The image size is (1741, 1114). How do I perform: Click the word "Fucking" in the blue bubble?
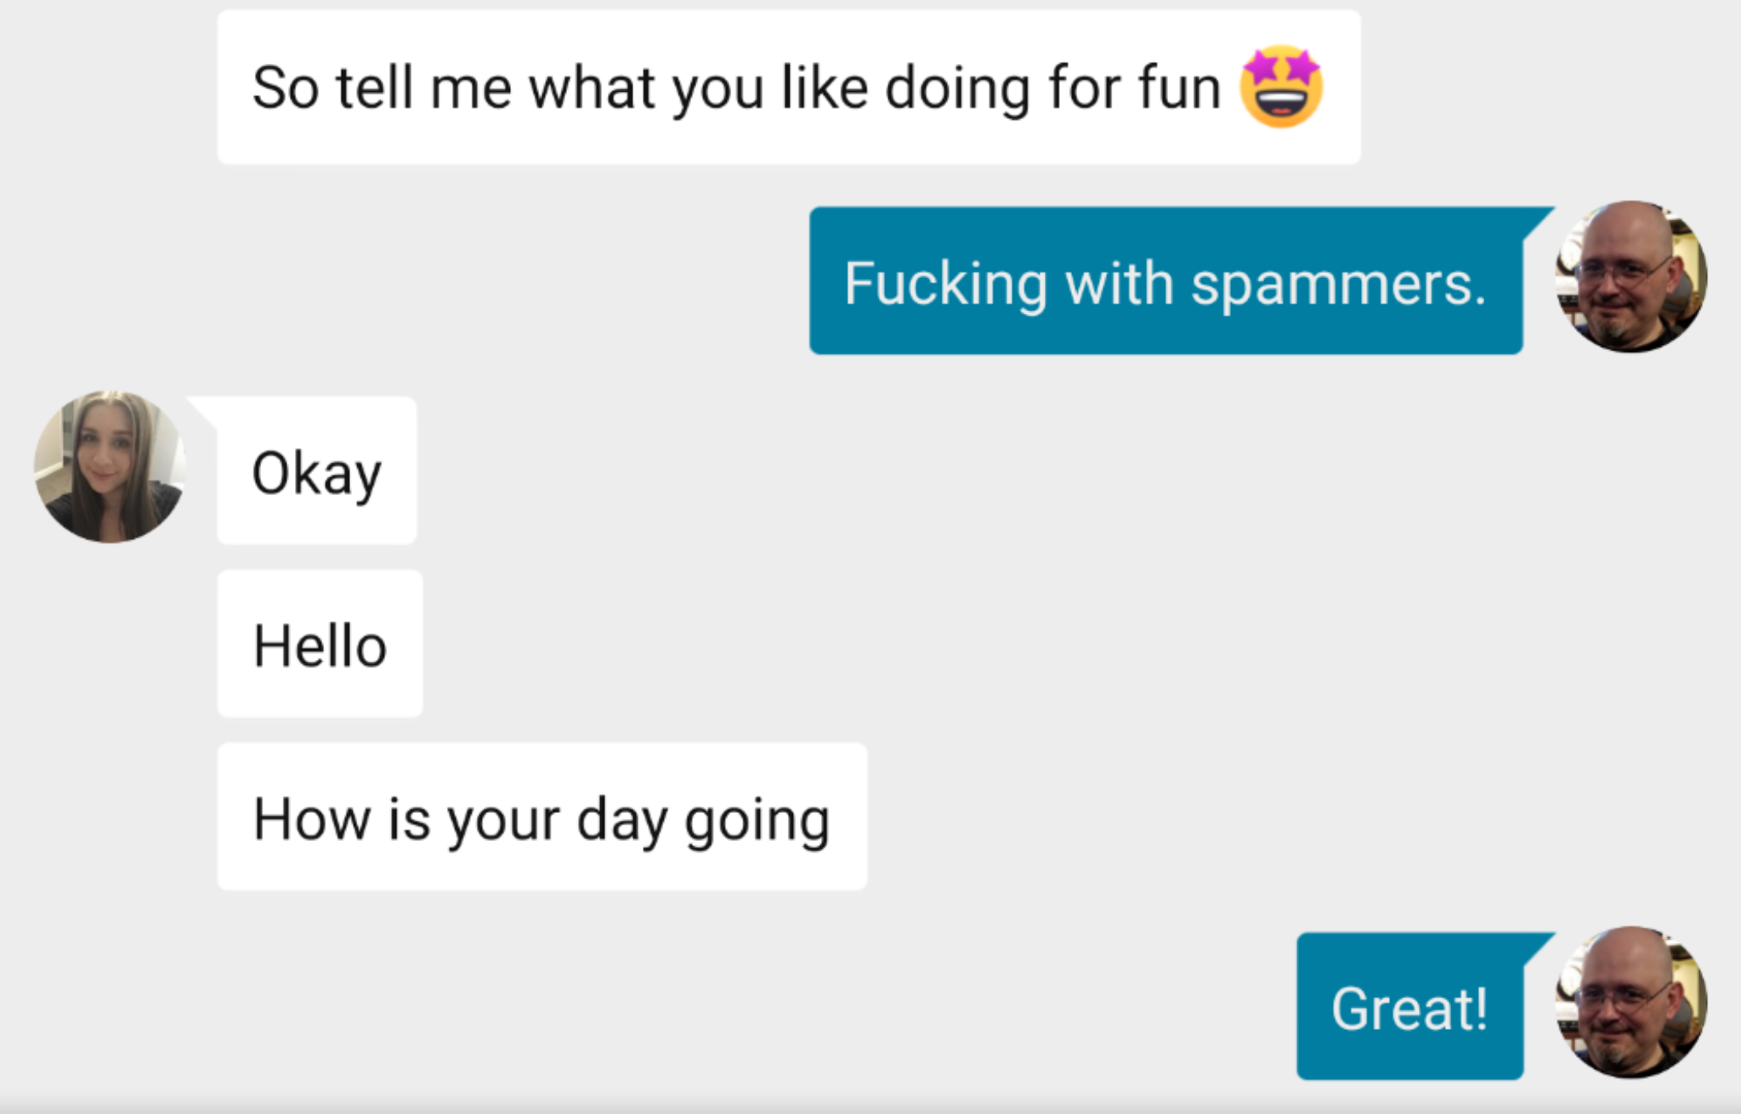pyautogui.click(x=944, y=284)
